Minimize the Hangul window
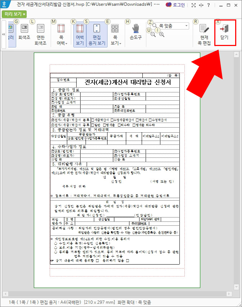 (x=221, y=5)
